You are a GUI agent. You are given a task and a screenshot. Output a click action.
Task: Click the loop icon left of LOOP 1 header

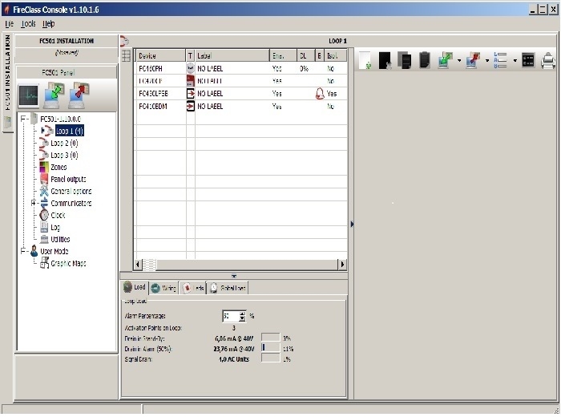123,41
